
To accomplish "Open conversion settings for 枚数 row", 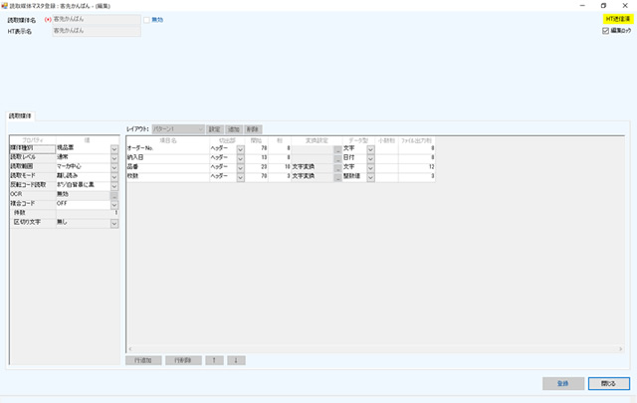I will (338, 176).
